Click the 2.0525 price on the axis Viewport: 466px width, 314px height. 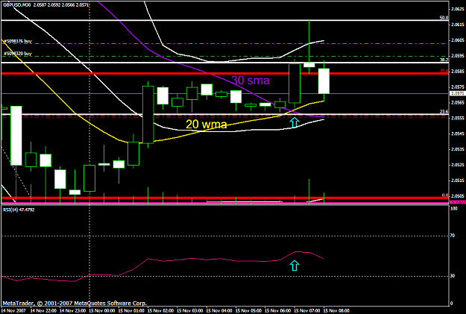pyautogui.click(x=458, y=165)
